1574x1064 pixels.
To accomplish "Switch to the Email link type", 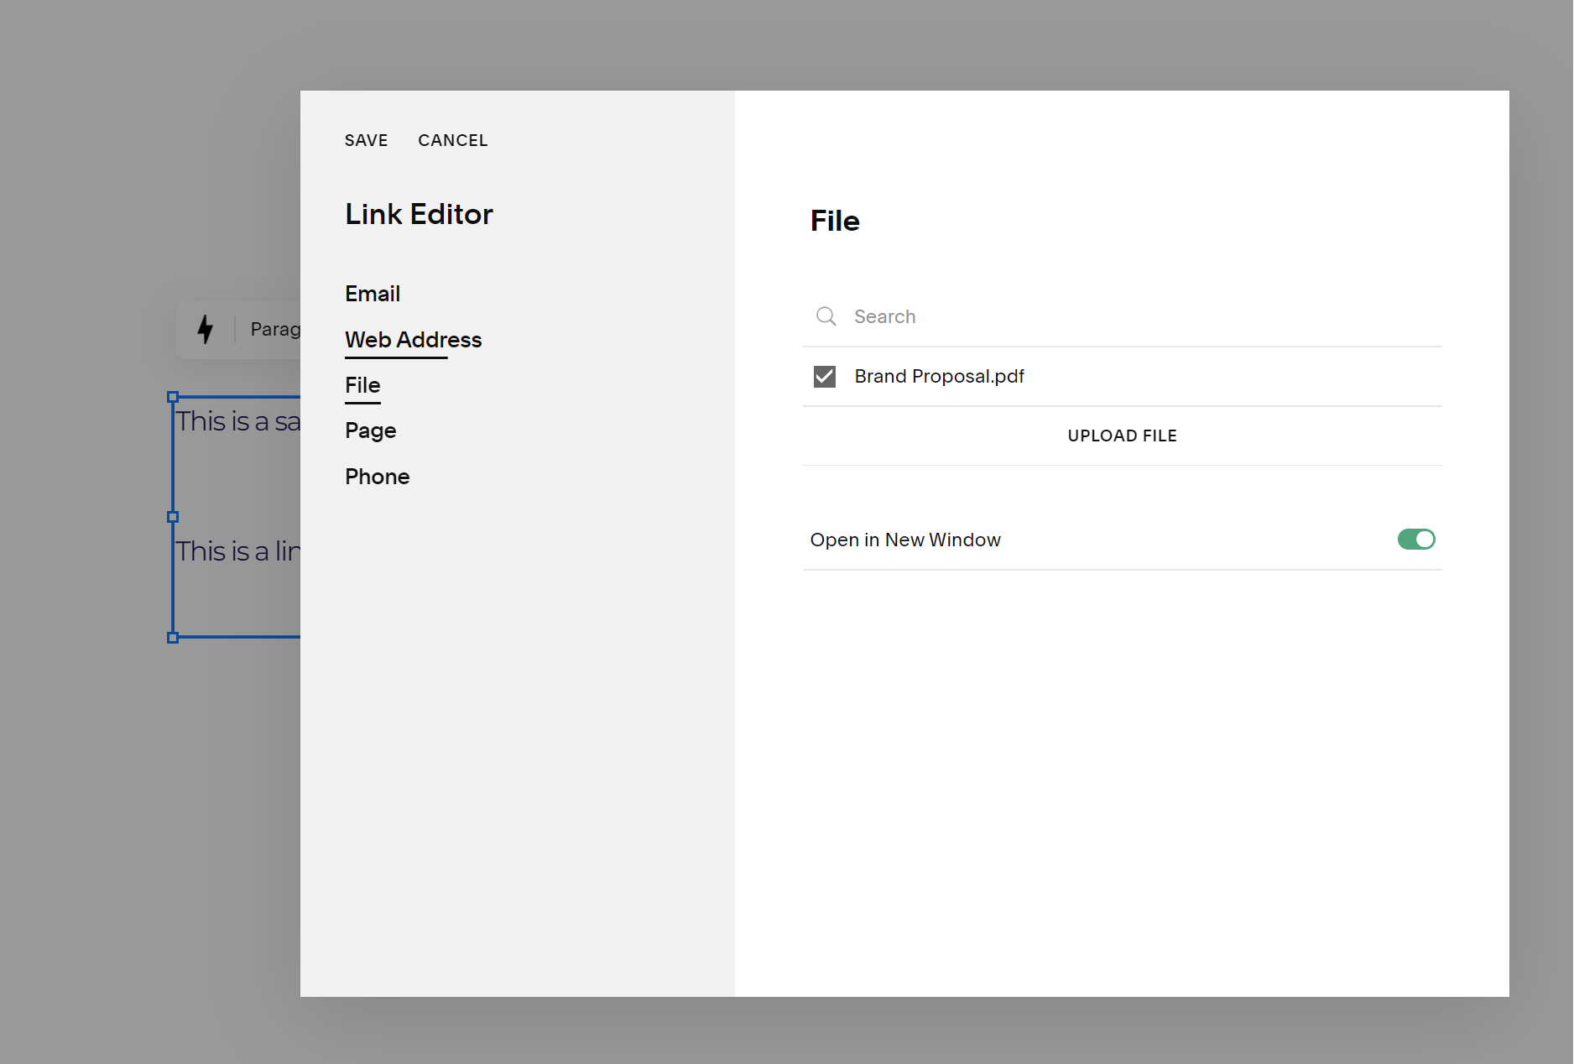I will click(372, 293).
